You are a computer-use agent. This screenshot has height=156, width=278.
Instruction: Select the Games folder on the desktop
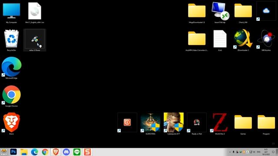243,122
